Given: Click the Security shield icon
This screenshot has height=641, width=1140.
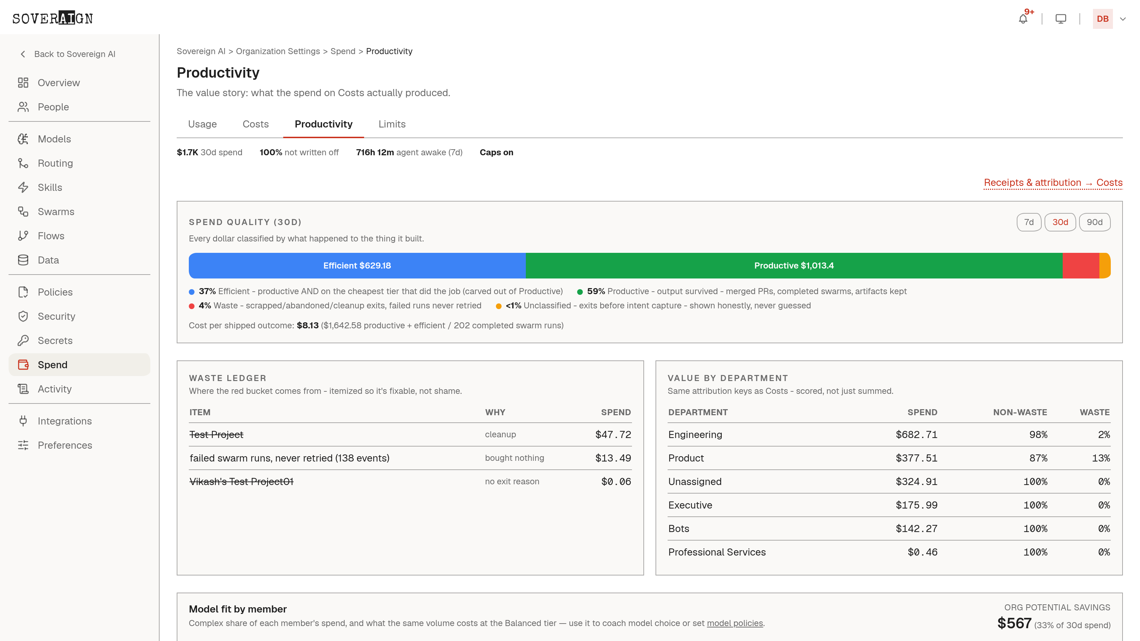Looking at the screenshot, I should 23,316.
